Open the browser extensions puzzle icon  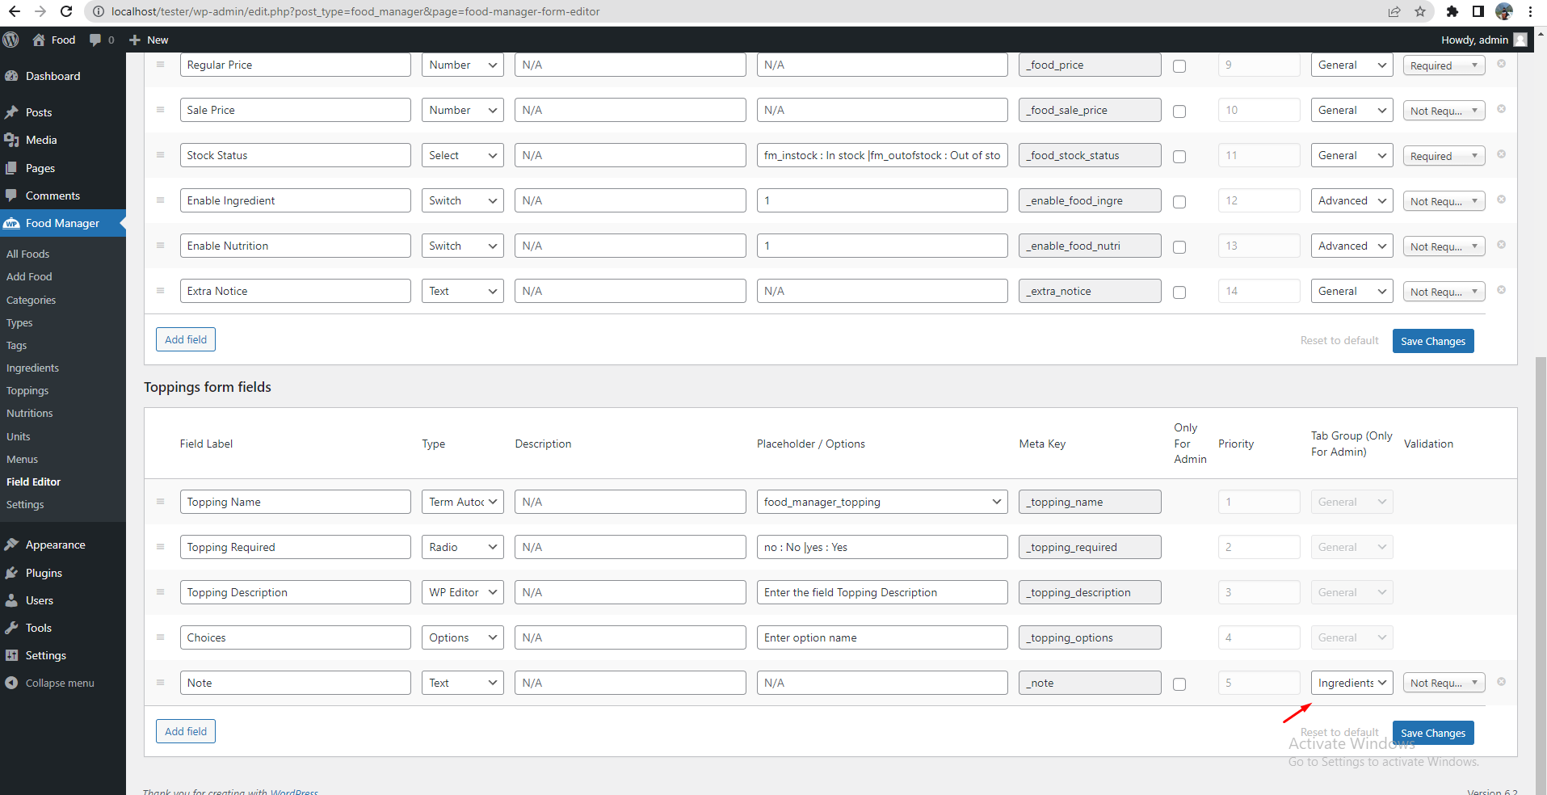click(x=1452, y=11)
